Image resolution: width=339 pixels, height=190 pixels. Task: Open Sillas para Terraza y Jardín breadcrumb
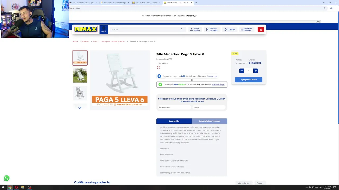[113, 41]
